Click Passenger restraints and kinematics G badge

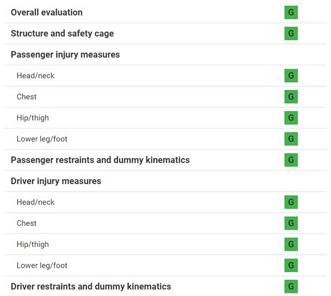point(291,160)
